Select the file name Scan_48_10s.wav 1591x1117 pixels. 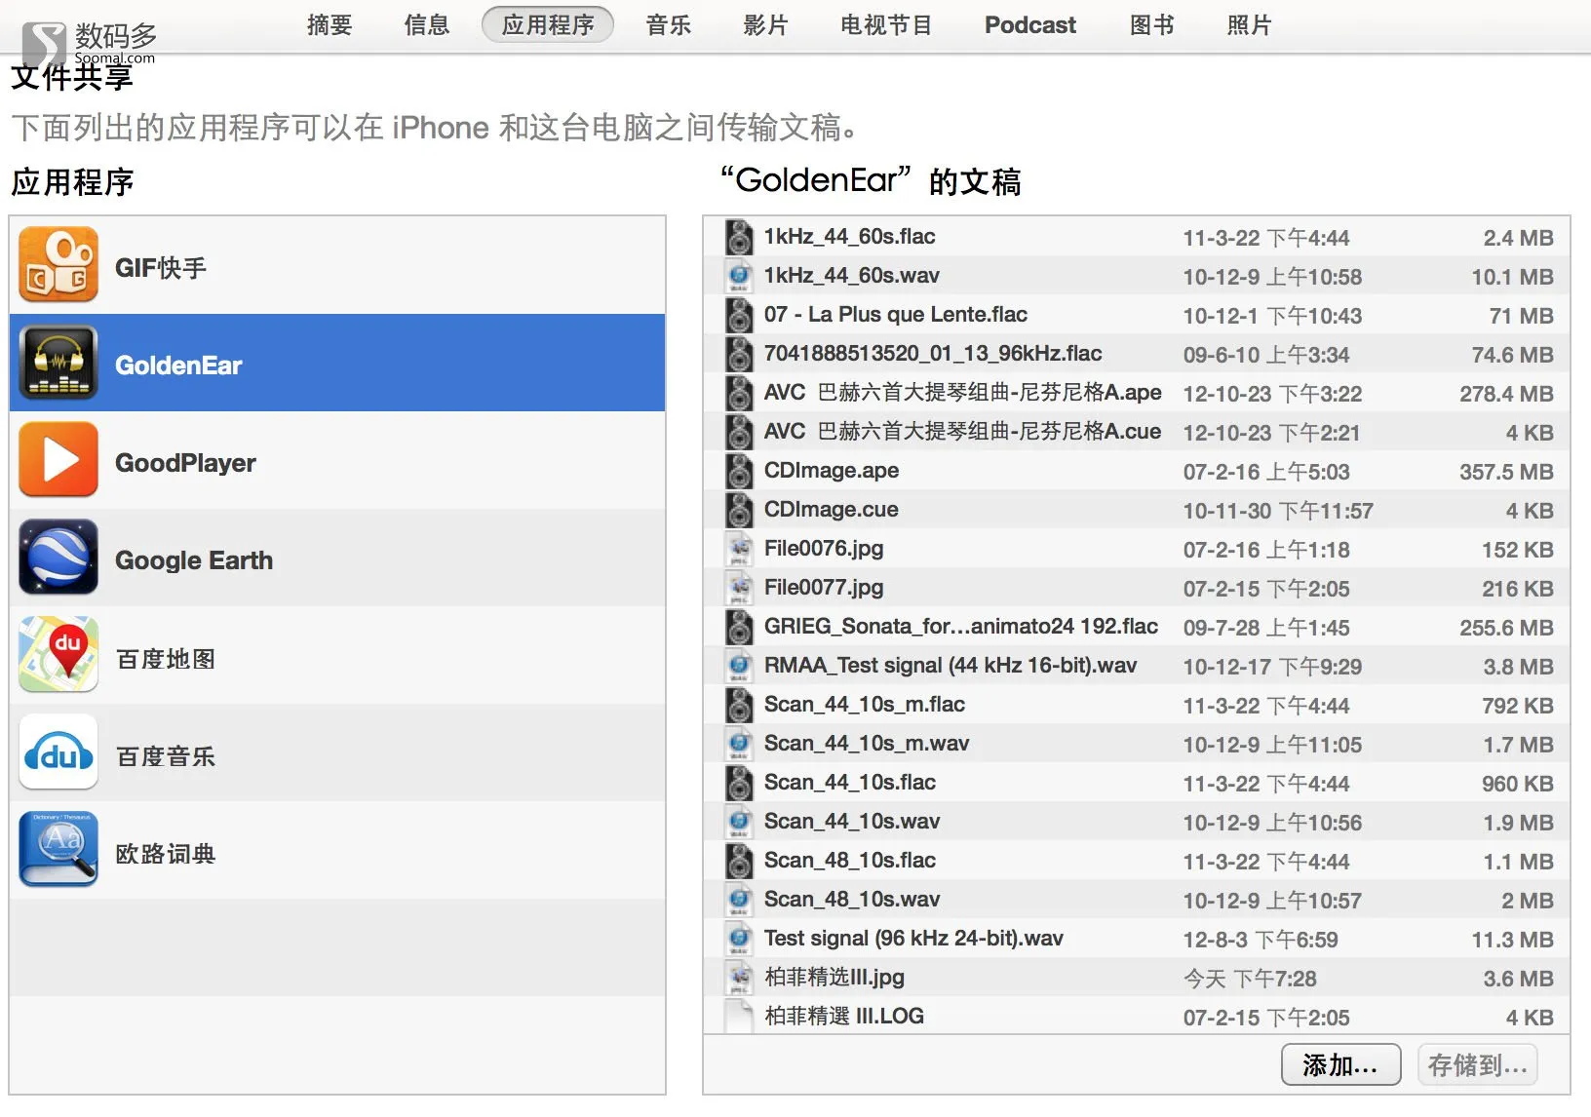[x=852, y=899]
